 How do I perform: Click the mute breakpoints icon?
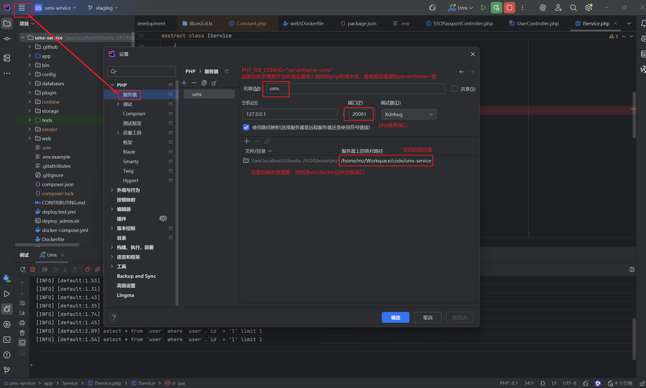(x=98, y=269)
